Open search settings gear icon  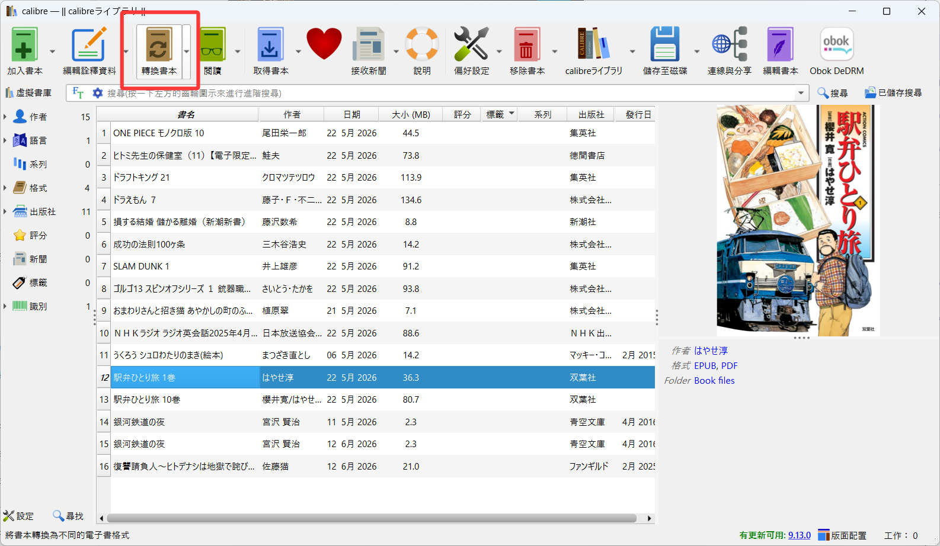[98, 93]
